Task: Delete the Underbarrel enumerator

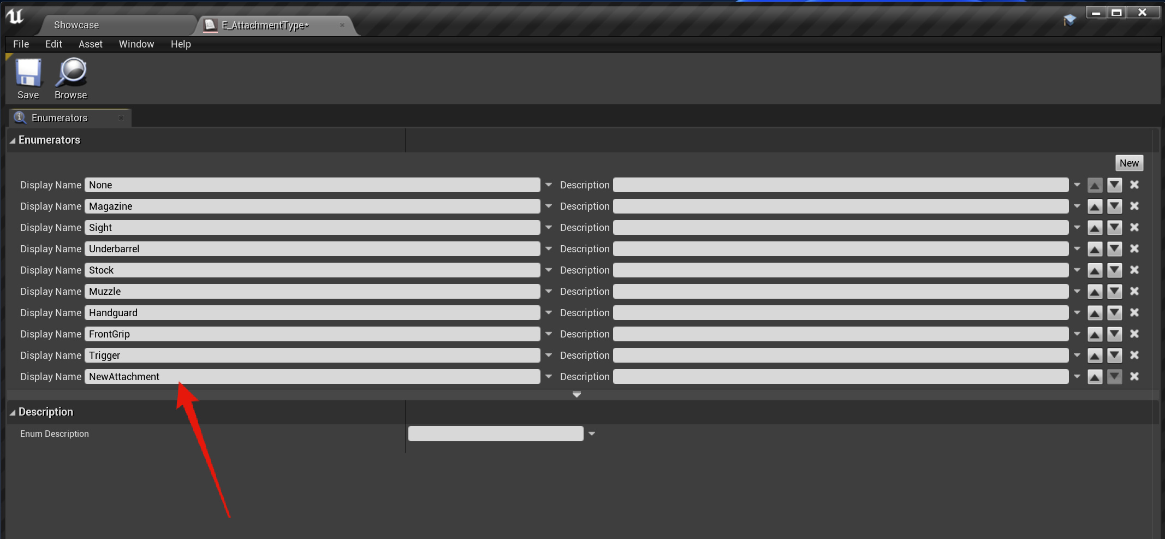Action: click(1134, 248)
